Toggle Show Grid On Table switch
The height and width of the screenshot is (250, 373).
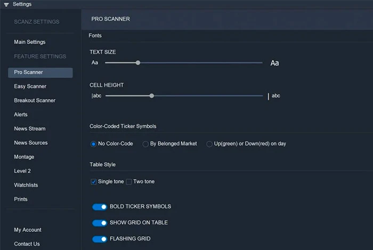coord(100,223)
